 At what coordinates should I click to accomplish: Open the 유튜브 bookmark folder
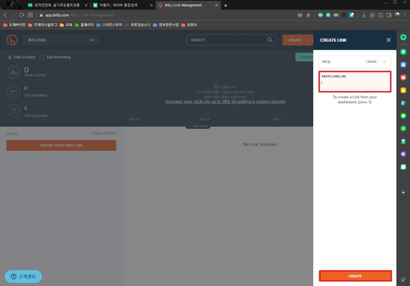[x=189, y=25]
